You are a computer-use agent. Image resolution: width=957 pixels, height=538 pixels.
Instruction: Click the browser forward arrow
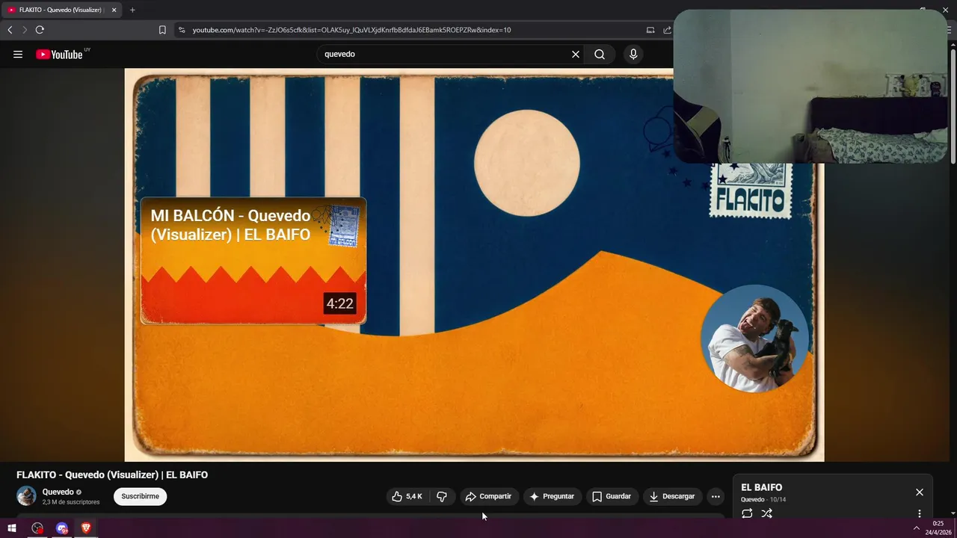point(25,30)
